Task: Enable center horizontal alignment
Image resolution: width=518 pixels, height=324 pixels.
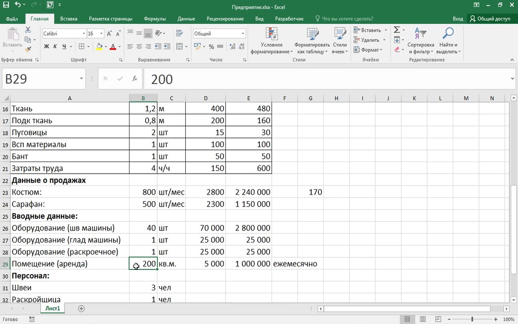Action: [x=139, y=47]
